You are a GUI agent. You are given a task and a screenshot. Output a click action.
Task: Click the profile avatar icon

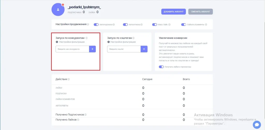(58, 10)
